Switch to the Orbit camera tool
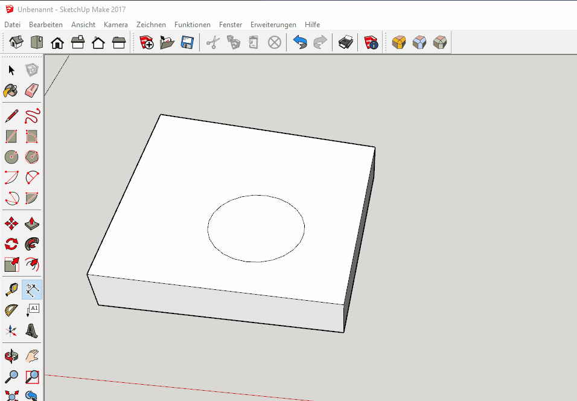 [x=11, y=356]
